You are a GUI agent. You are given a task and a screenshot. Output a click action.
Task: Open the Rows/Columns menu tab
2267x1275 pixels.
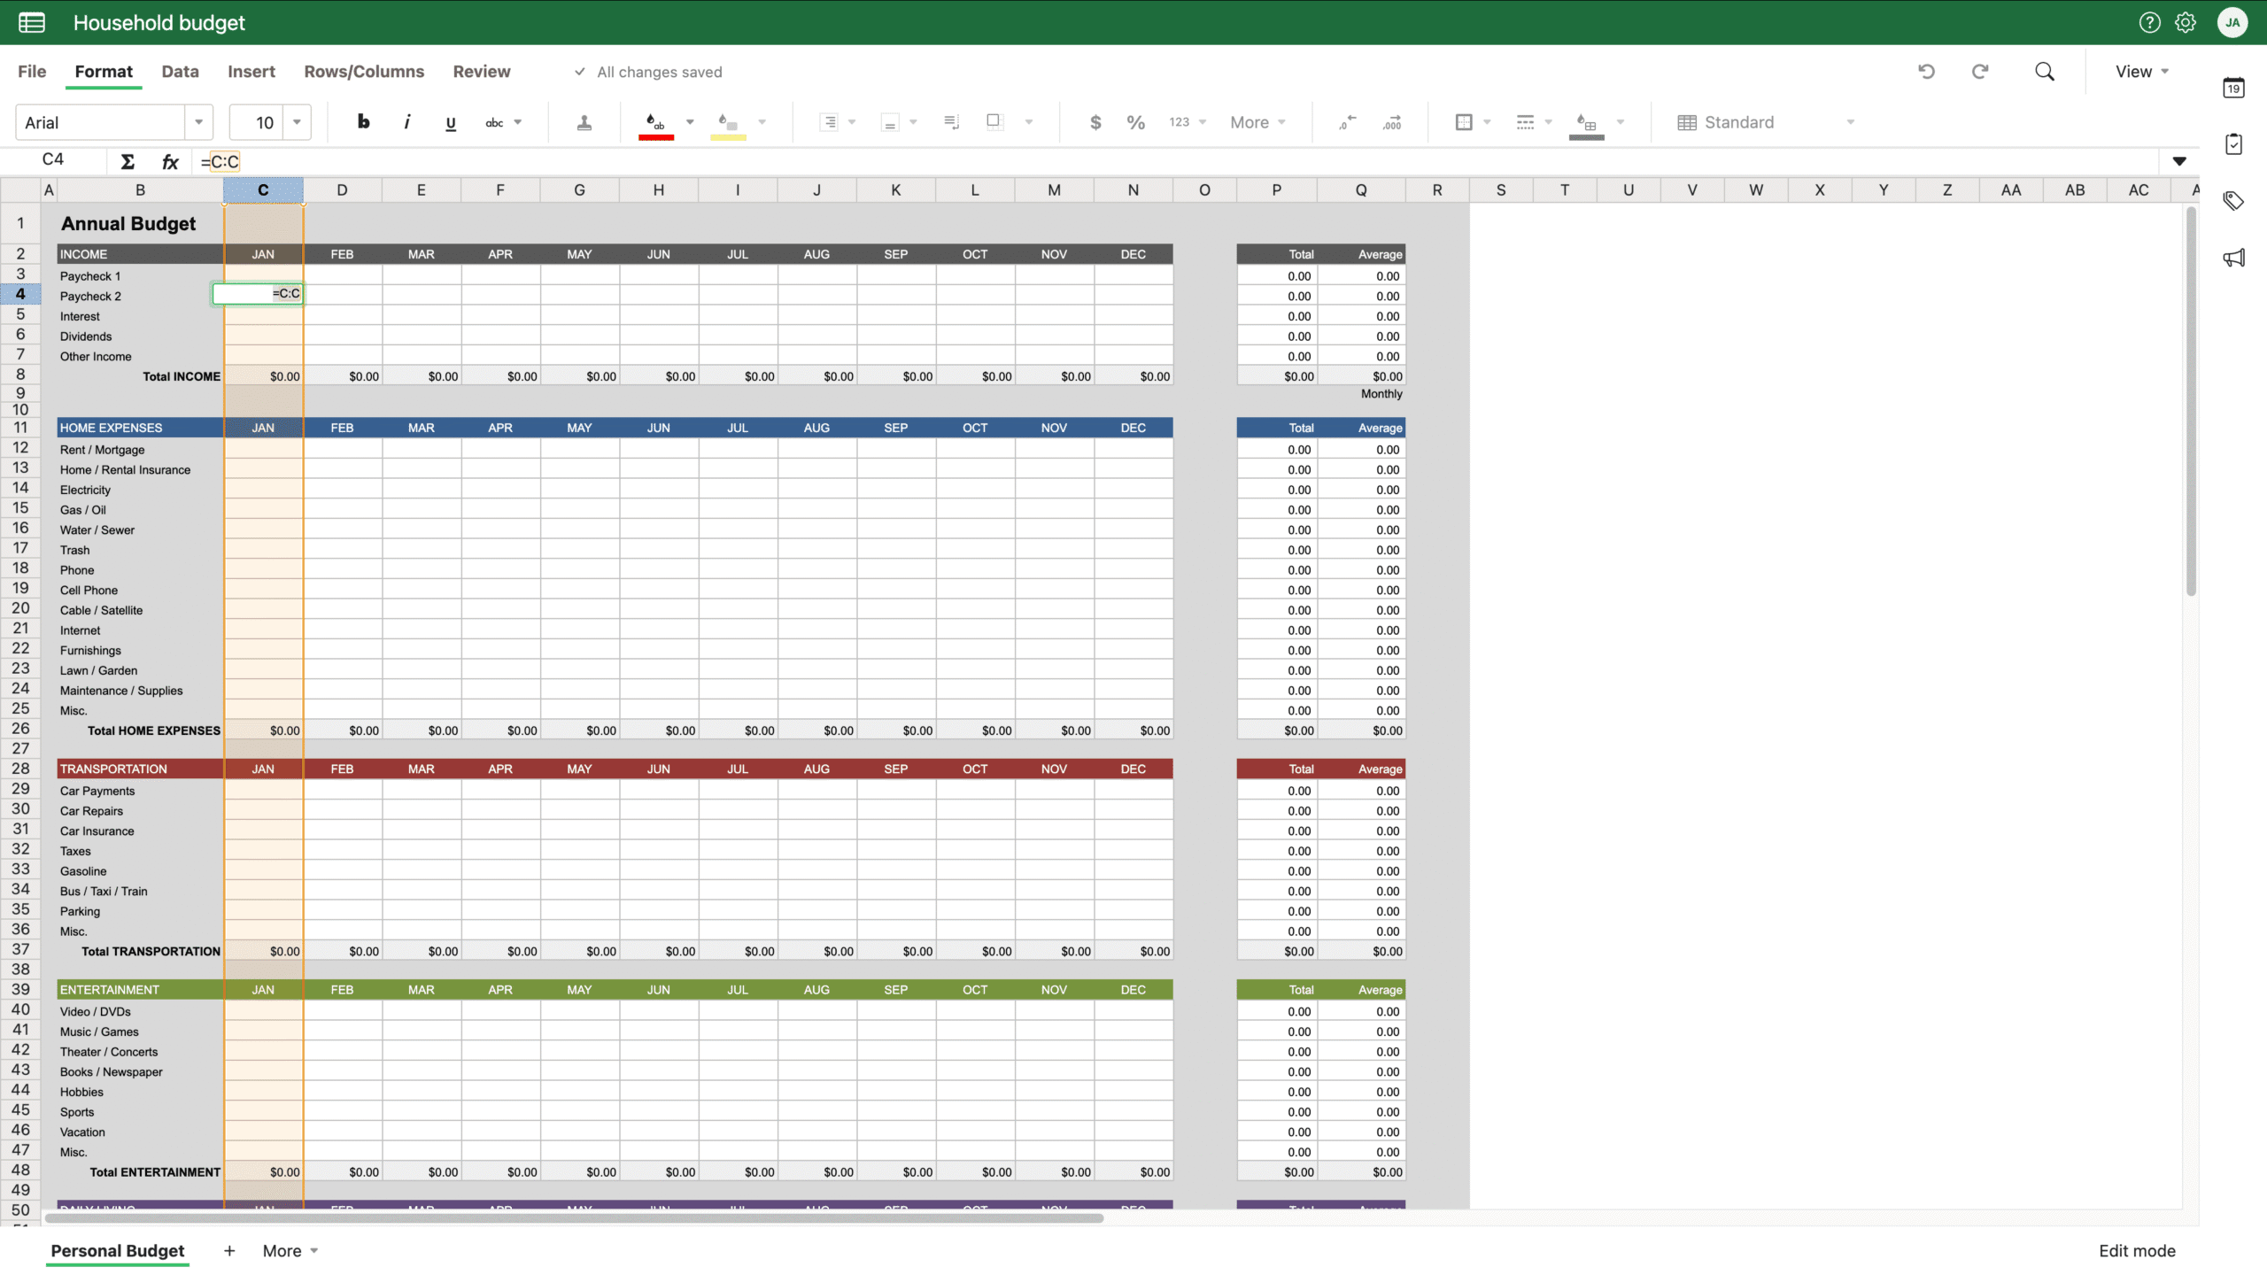(364, 72)
